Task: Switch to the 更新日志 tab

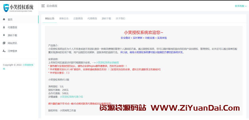Action: [64, 18]
